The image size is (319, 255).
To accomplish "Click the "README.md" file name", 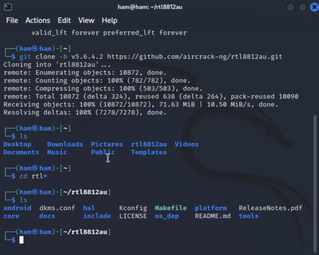I will click(213, 216).
